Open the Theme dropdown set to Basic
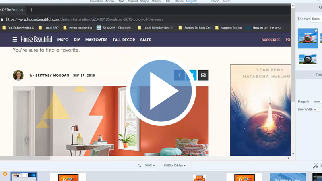Image resolution: width=322 pixels, height=181 pixels. [x=316, y=19]
